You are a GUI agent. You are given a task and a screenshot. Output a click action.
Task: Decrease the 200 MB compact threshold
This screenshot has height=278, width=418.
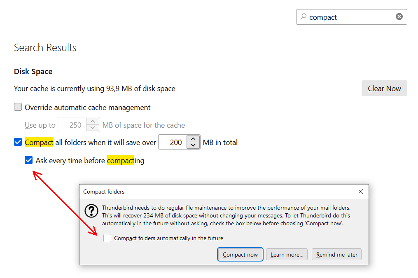click(193, 146)
